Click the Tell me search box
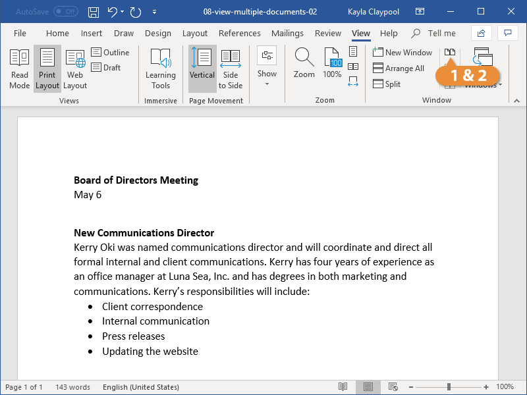Viewport: 527px width, 395px height. pyautogui.click(x=441, y=34)
